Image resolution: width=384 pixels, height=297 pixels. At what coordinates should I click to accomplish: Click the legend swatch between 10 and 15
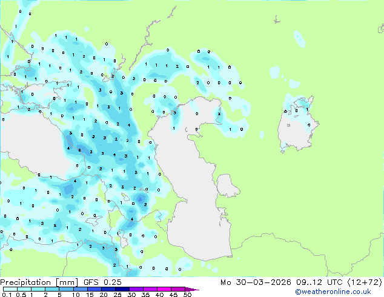coord(81,289)
